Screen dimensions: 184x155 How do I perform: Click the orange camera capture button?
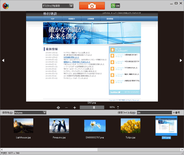(x=92, y=6)
